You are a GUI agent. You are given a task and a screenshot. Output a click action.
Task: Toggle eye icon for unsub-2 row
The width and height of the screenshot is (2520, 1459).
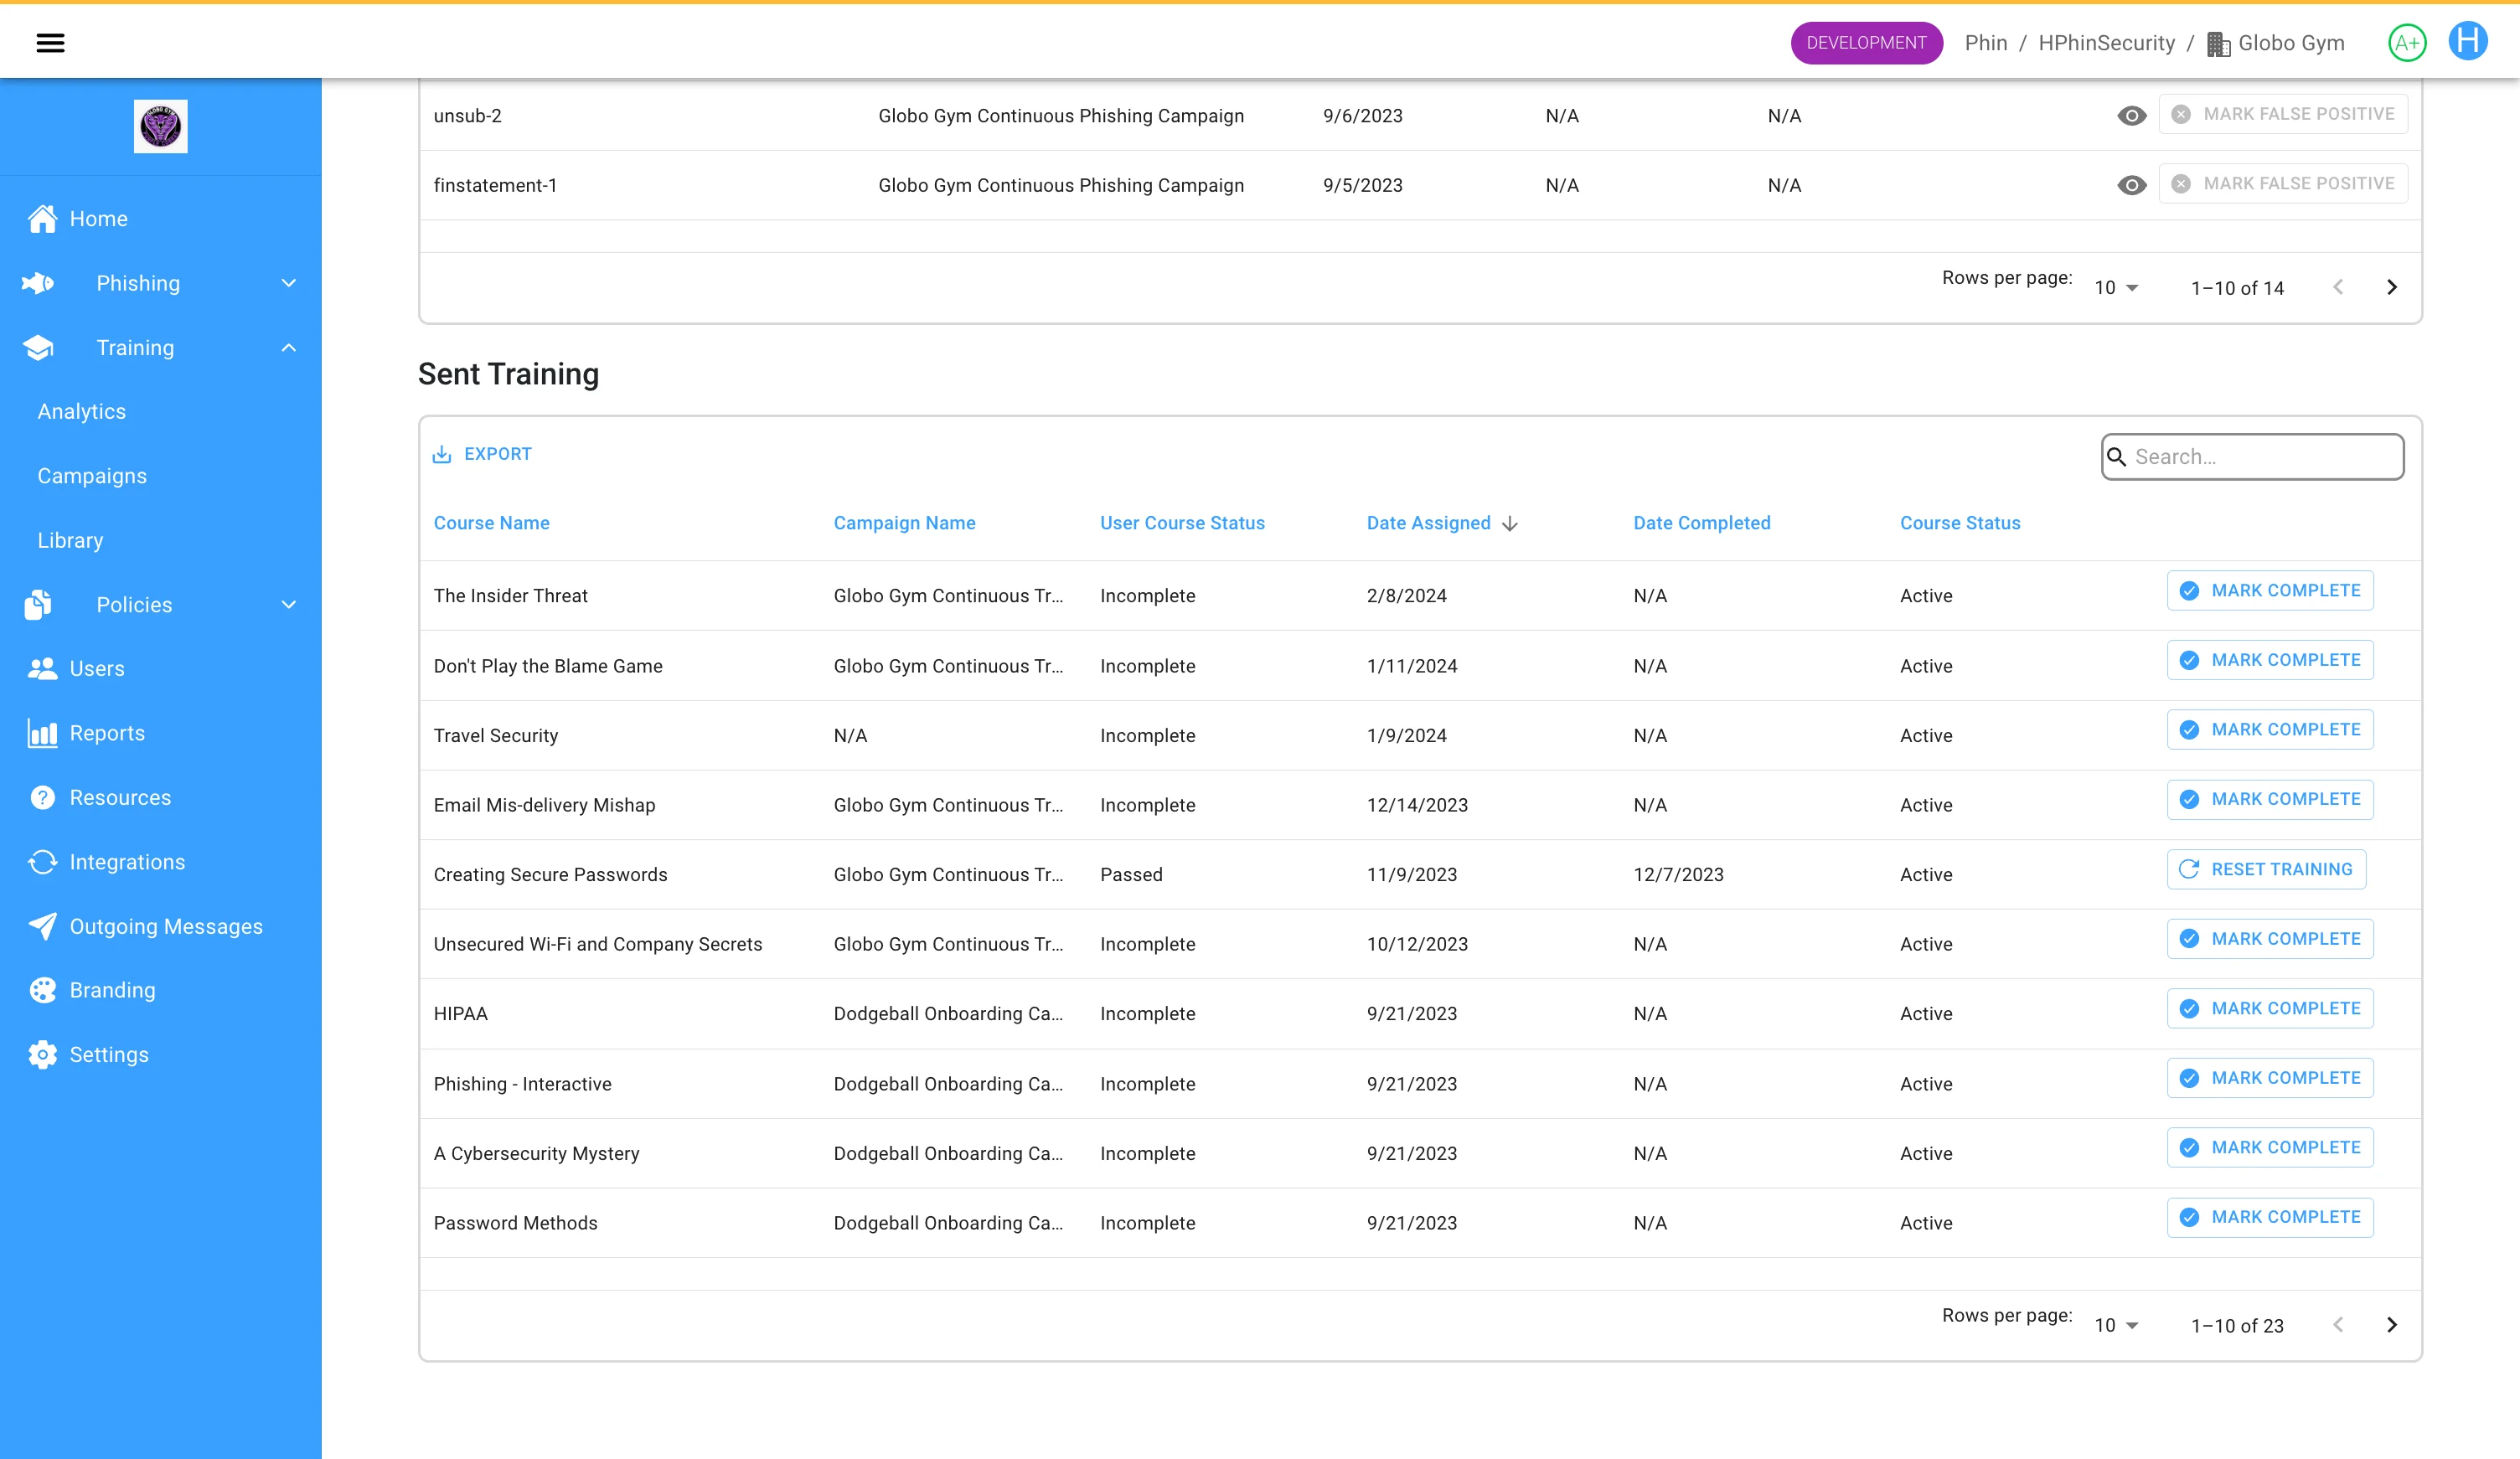click(2131, 116)
